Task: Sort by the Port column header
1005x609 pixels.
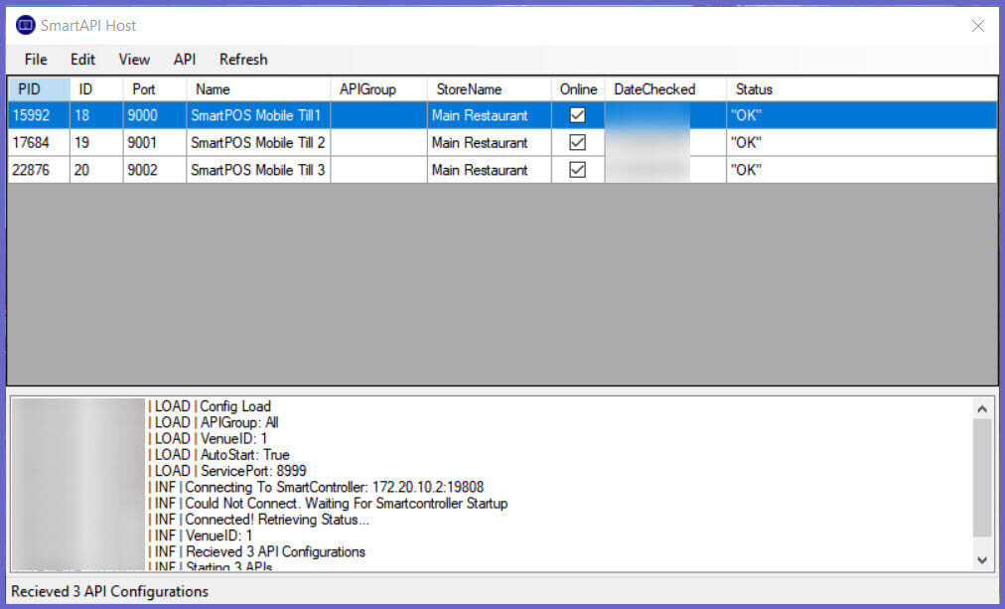Action: pyautogui.click(x=155, y=89)
